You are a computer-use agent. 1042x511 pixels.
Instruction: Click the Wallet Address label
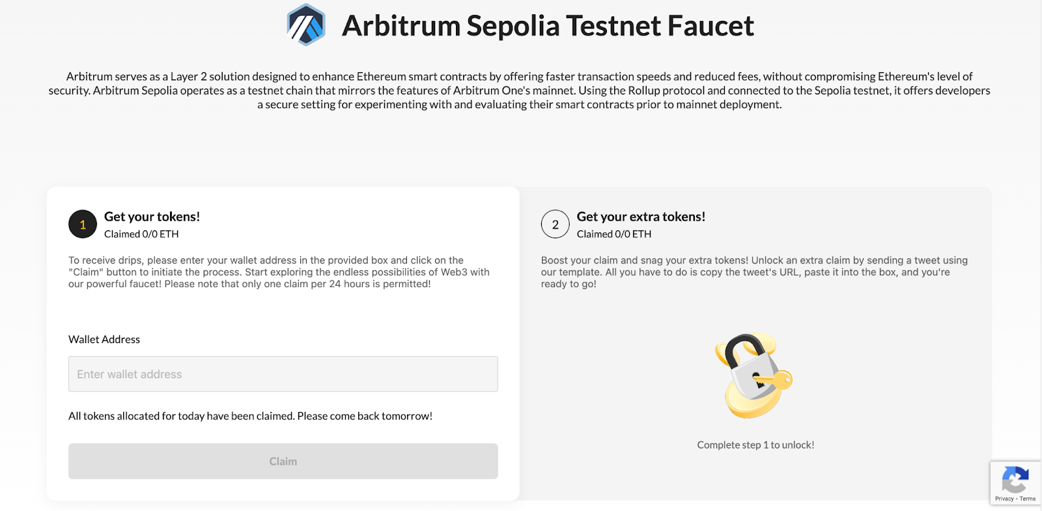[104, 339]
